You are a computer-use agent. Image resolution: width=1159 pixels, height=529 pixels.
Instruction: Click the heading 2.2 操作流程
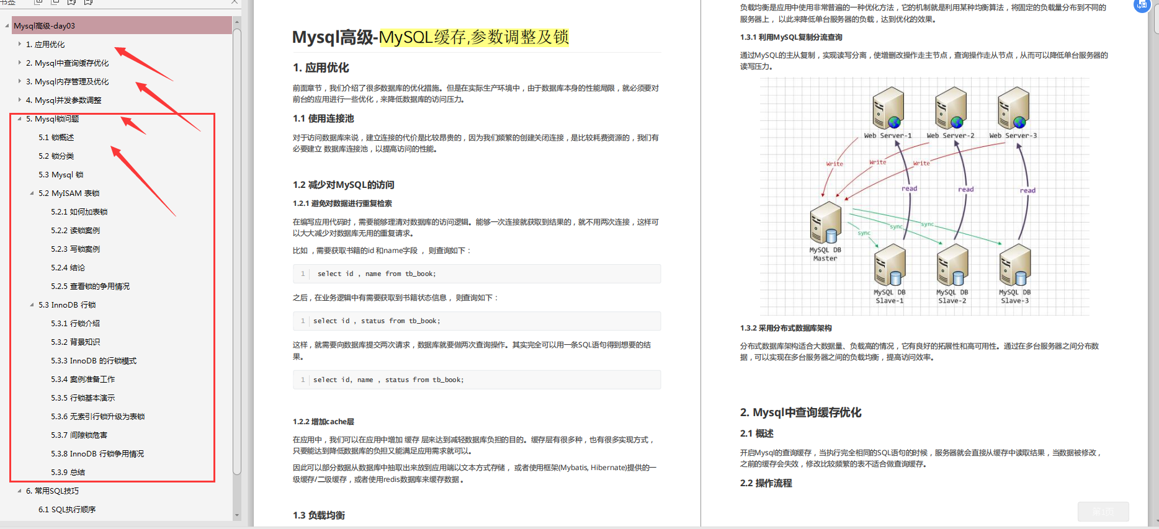pos(766,483)
